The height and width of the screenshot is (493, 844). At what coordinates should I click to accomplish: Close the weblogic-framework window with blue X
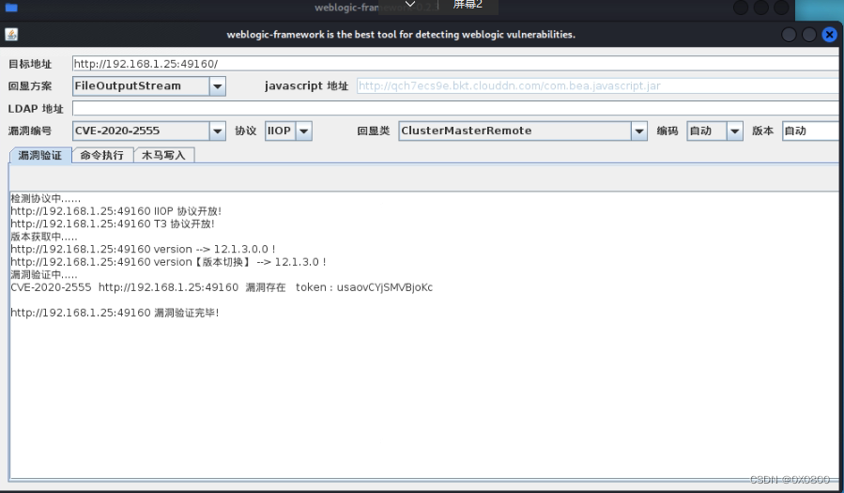[x=830, y=35]
